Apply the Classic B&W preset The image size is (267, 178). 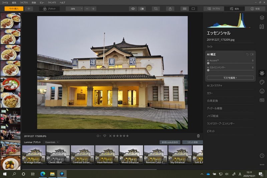[58, 155]
